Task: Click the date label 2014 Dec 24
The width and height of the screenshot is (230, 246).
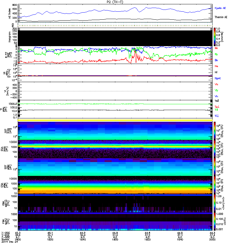Action: click(10, 242)
